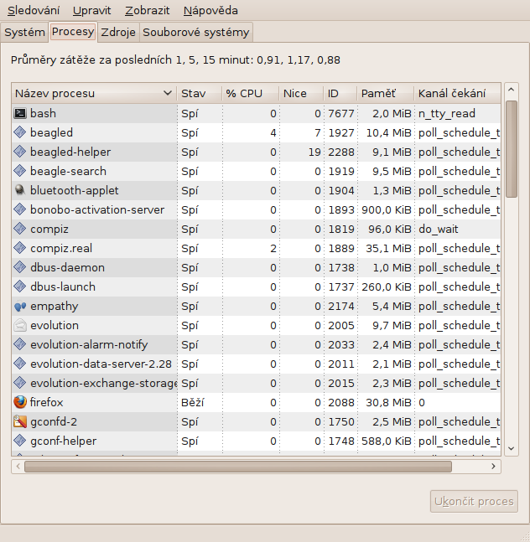This screenshot has width=530, height=542.
Task: Click the horizontal scrollbar right arrow
Action: pos(493,467)
